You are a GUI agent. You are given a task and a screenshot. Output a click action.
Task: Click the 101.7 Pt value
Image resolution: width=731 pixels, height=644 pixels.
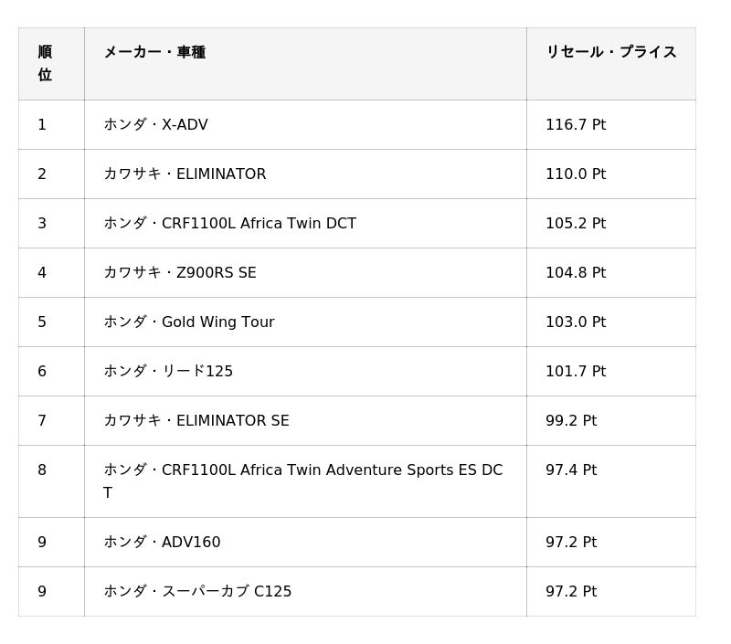(x=576, y=372)
